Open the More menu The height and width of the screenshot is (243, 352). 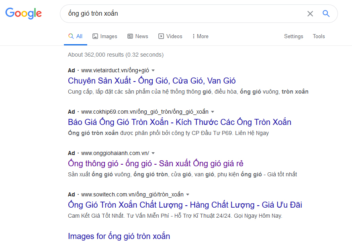[200, 36]
